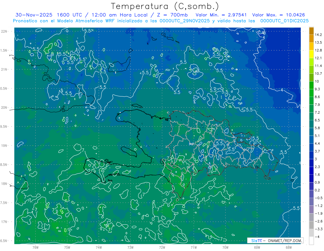Screen dimensions: 324x251
Task: Click the '4.4' color bar value
Action: pos(317,144)
